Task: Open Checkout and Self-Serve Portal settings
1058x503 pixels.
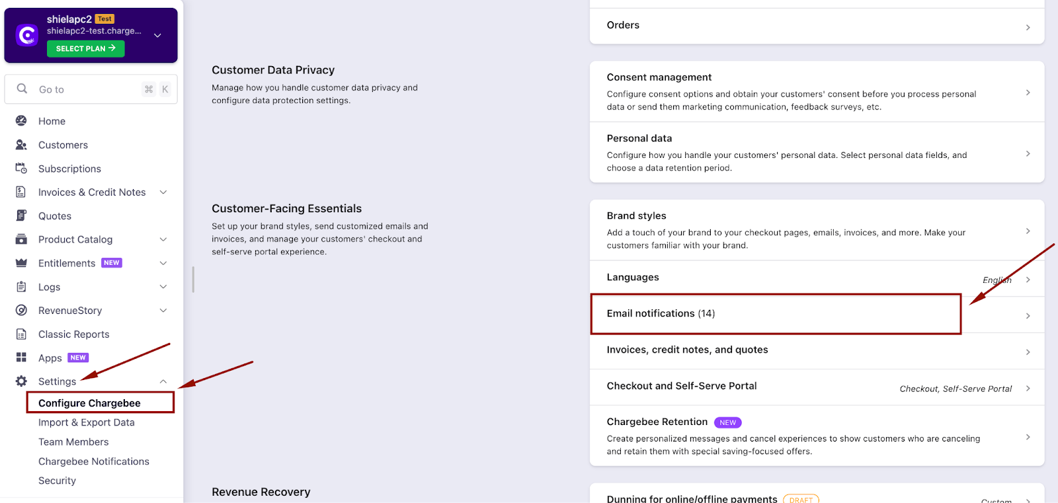Action: pos(817,387)
